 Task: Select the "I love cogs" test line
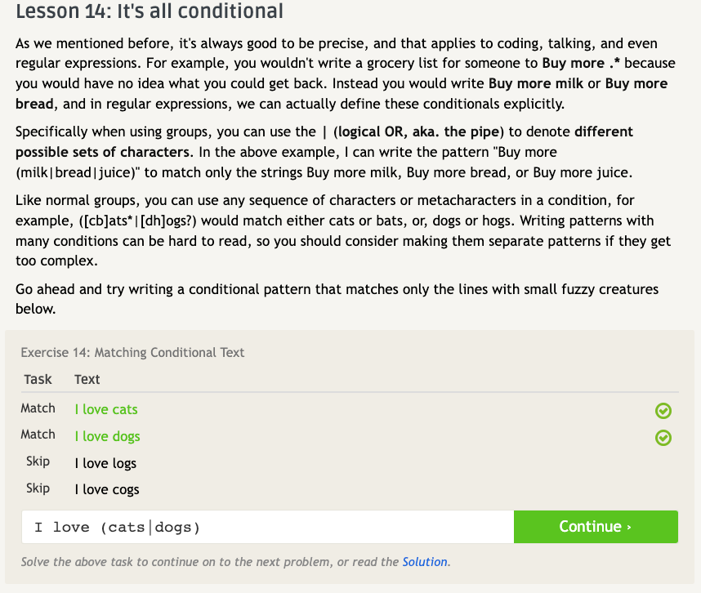point(106,490)
